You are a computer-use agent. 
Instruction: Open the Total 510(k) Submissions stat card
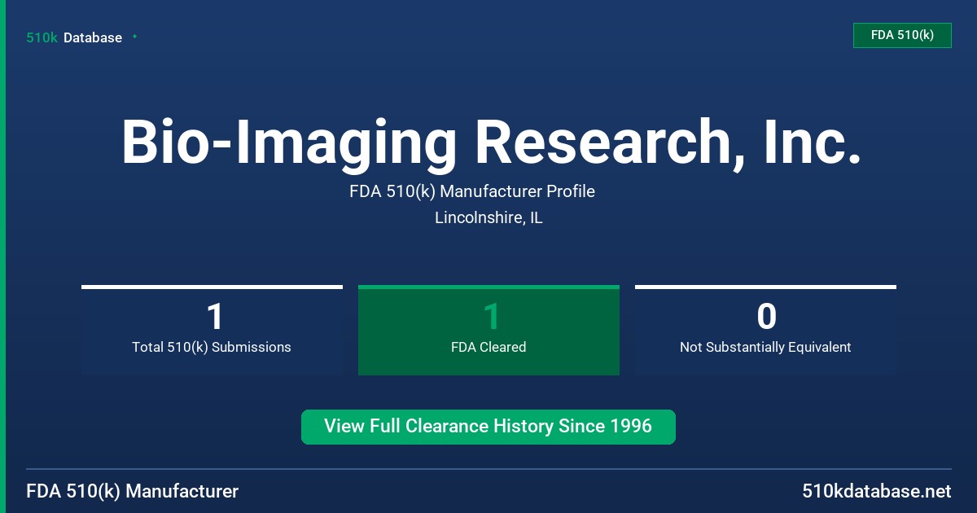click(212, 330)
